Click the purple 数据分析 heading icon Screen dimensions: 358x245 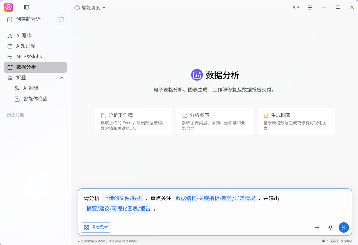coord(197,75)
